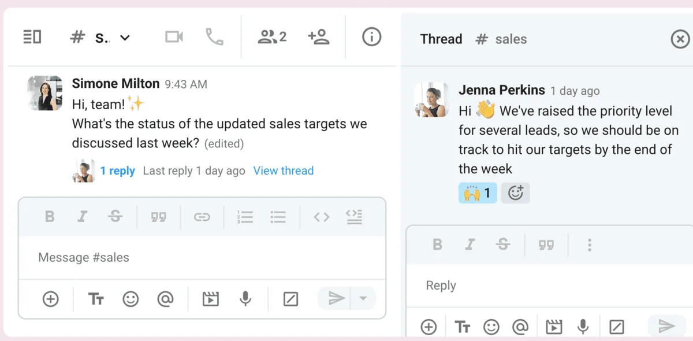This screenshot has height=341, width=693.
Task: Open send options arrow next to send
Action: [x=363, y=299]
